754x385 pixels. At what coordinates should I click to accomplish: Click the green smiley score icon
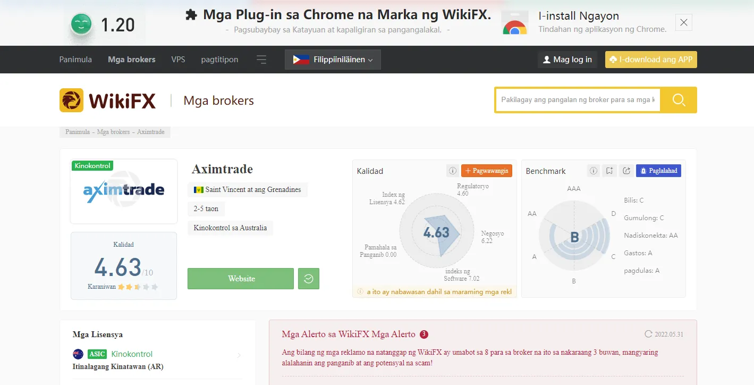coord(81,24)
